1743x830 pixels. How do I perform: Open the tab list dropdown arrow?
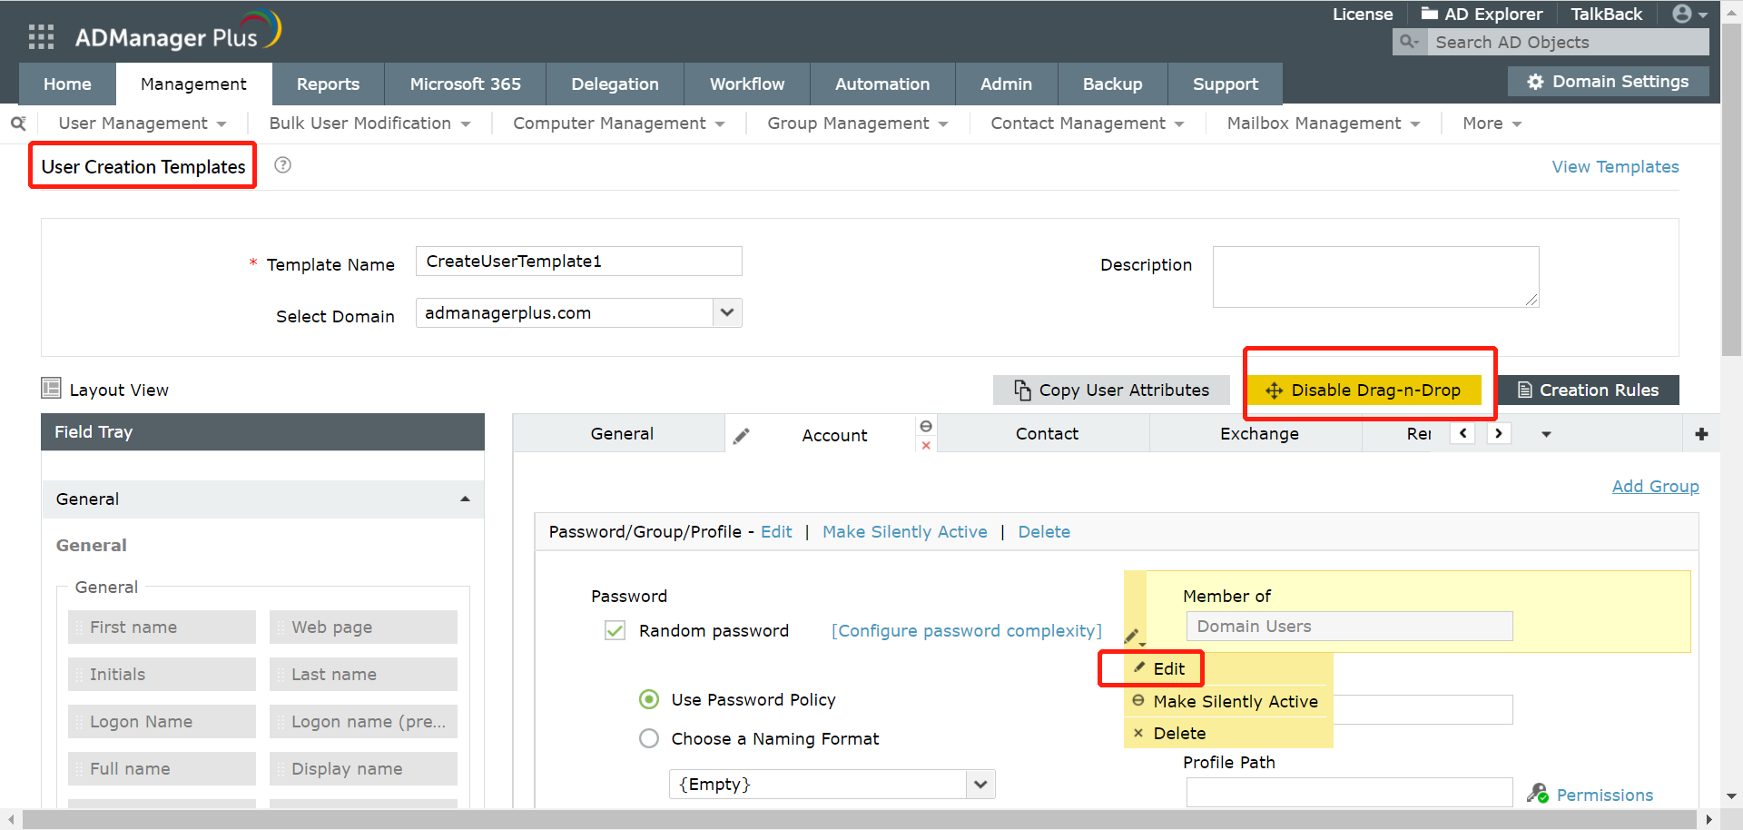[x=1546, y=435]
